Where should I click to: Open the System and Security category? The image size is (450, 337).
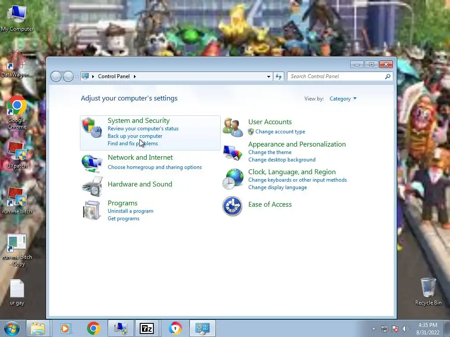point(138,120)
